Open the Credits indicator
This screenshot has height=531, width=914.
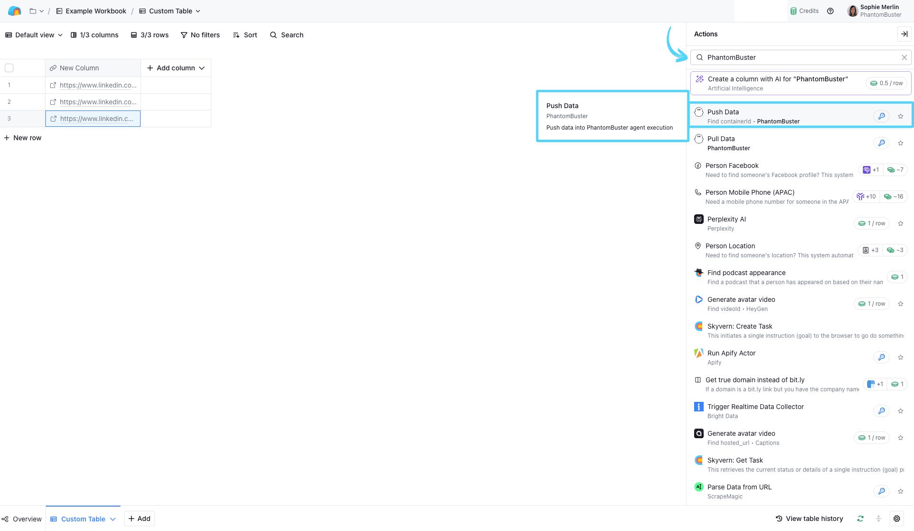pyautogui.click(x=804, y=11)
